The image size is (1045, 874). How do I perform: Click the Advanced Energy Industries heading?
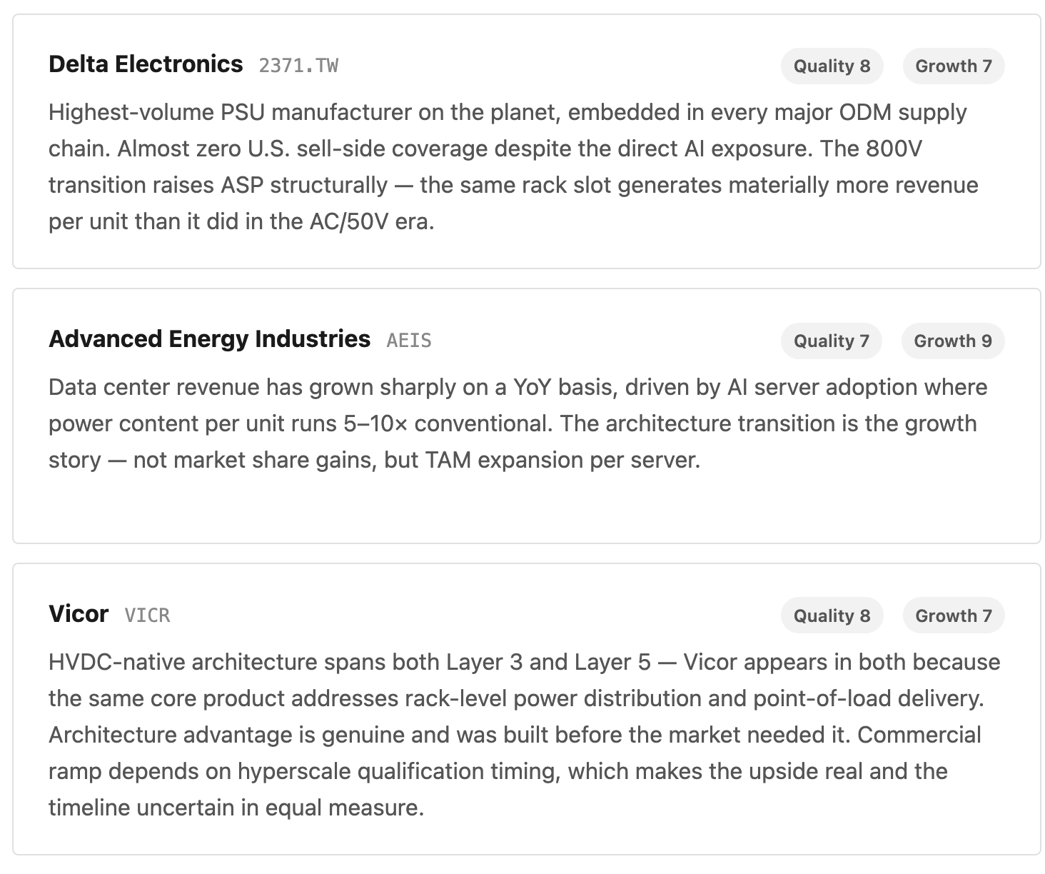[x=209, y=338]
